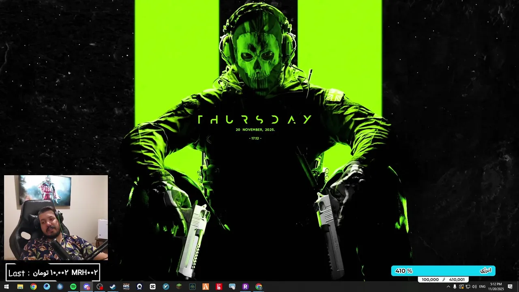Open the IRS-labeled taskbar app

(126, 287)
